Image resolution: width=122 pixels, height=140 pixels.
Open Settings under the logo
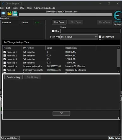(118, 25)
